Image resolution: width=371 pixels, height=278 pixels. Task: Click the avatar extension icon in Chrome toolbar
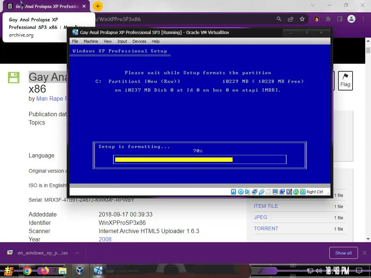click(317, 19)
